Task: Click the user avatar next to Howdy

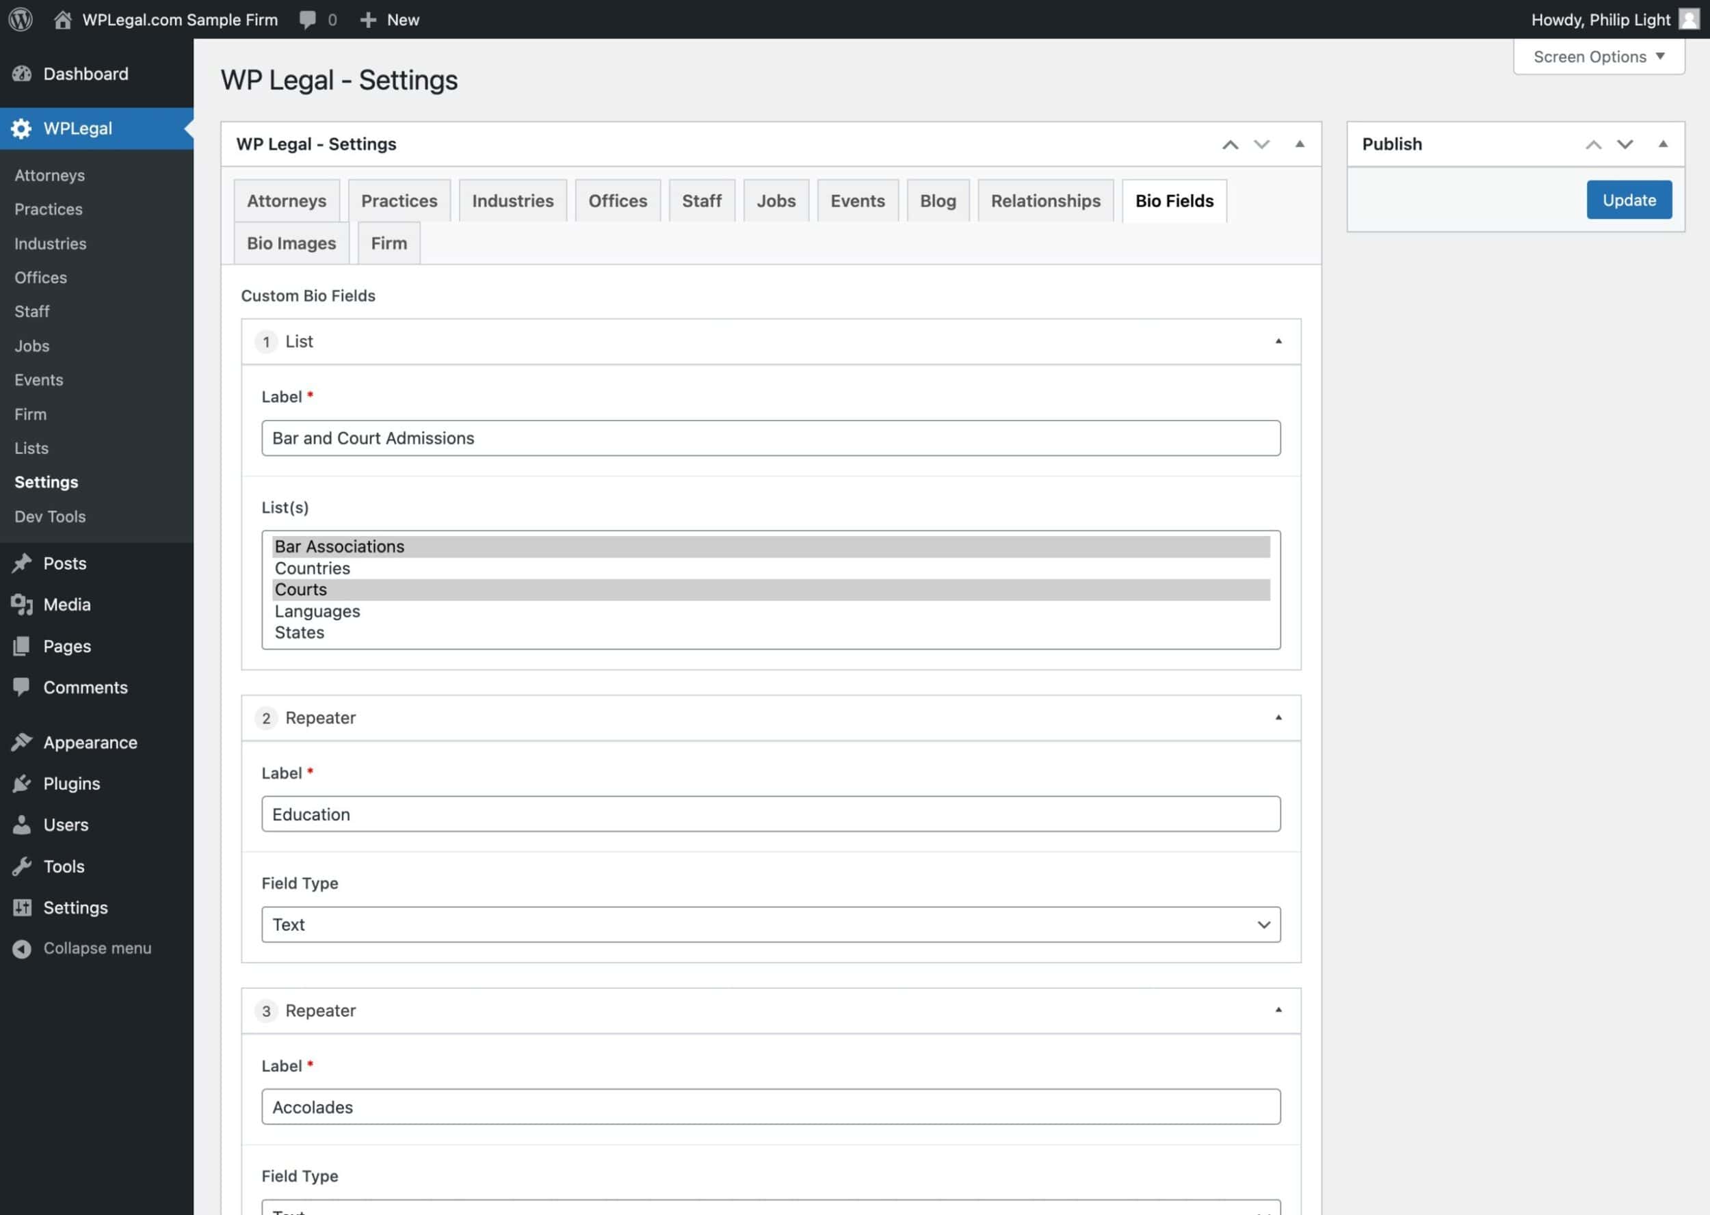Action: click(x=1689, y=18)
